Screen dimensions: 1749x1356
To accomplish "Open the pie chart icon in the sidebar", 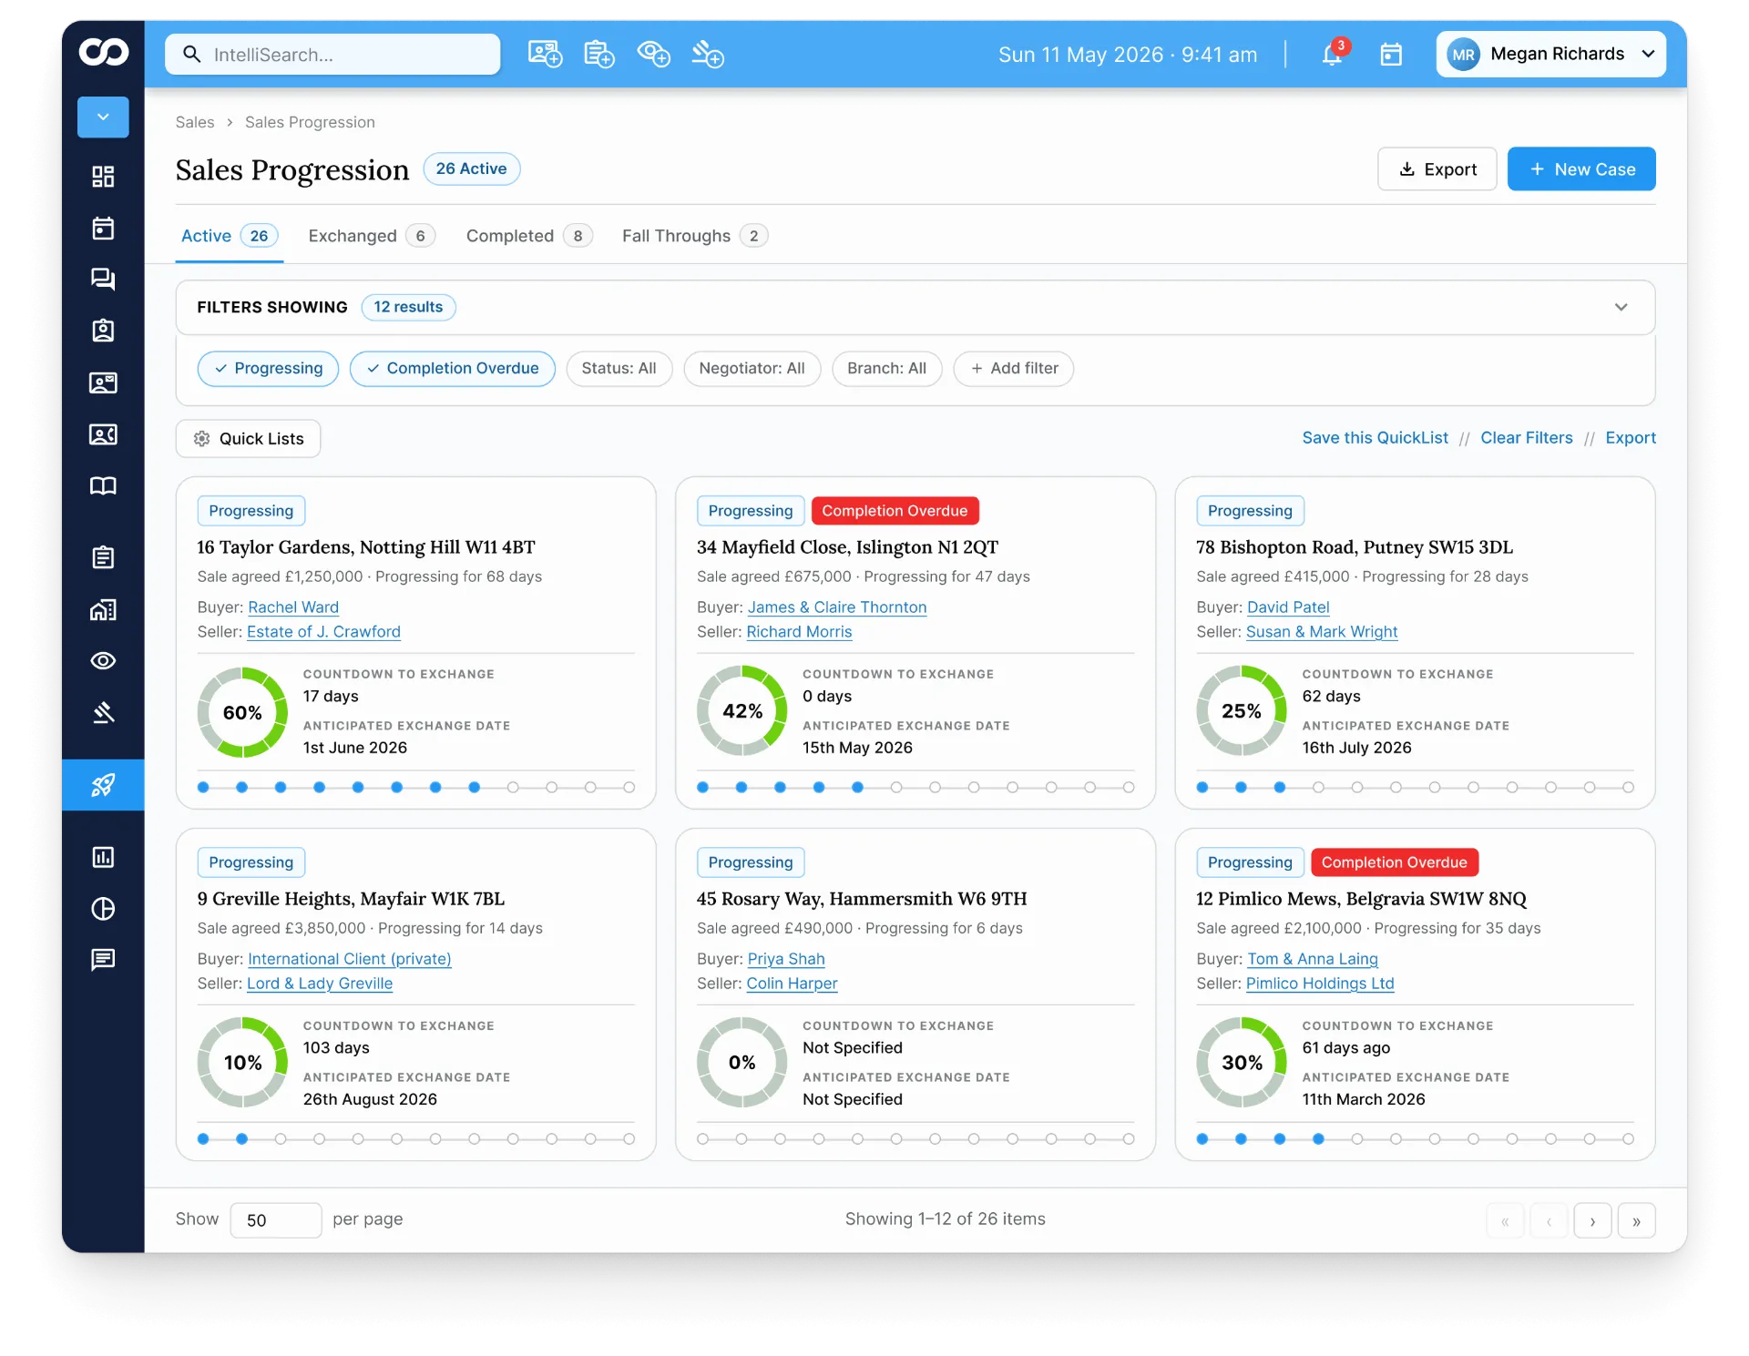I will (x=103, y=909).
